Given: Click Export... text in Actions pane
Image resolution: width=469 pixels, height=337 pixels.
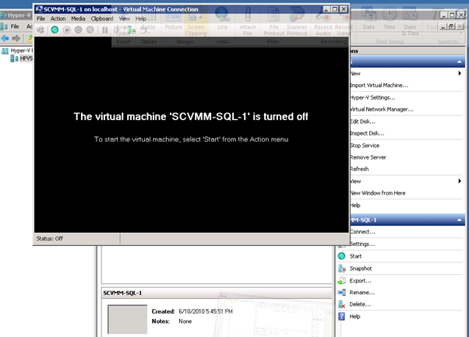Looking at the screenshot, I should click(x=361, y=280).
